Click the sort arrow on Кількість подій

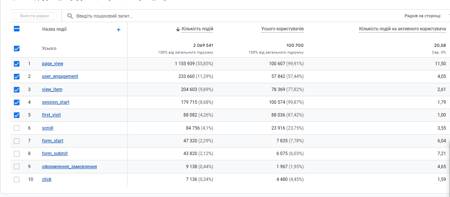point(178,29)
